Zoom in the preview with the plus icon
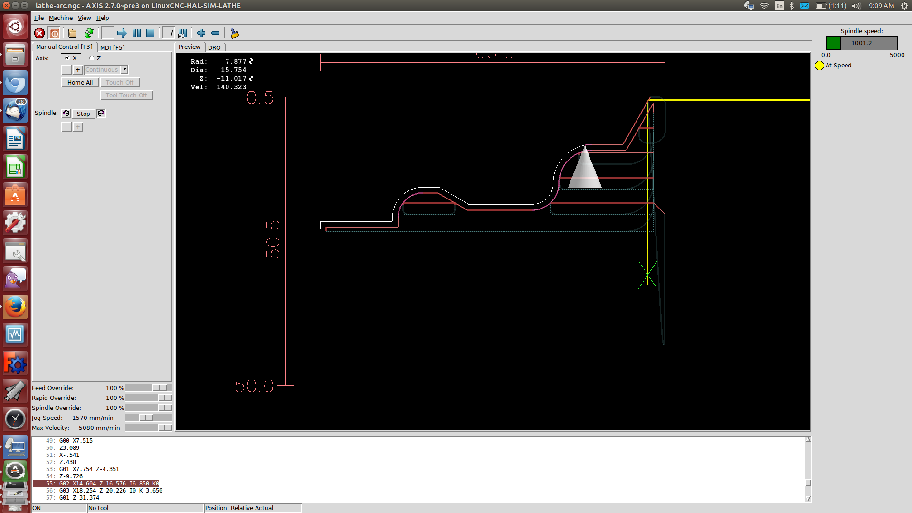The image size is (912, 513). point(201,33)
